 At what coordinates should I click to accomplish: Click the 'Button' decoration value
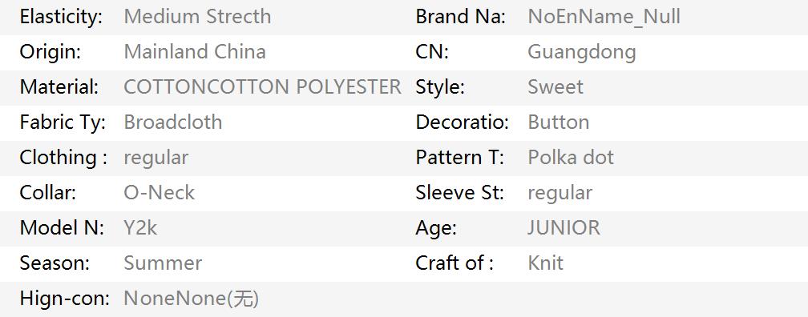coord(559,122)
